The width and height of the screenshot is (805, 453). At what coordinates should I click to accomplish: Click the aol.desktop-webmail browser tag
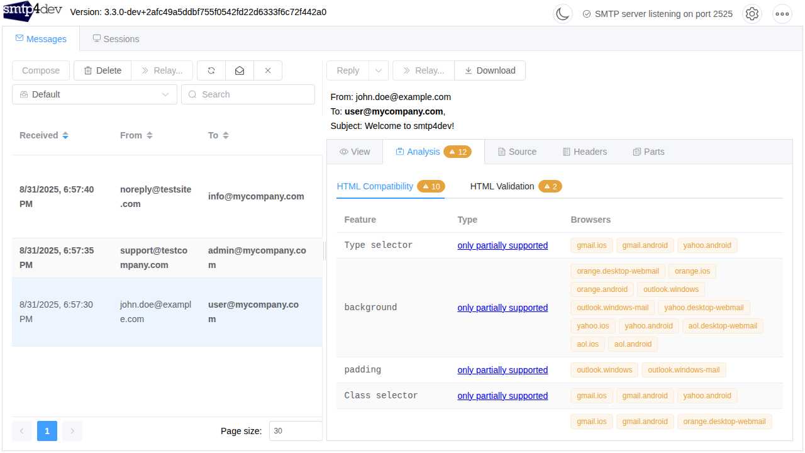tap(723, 326)
